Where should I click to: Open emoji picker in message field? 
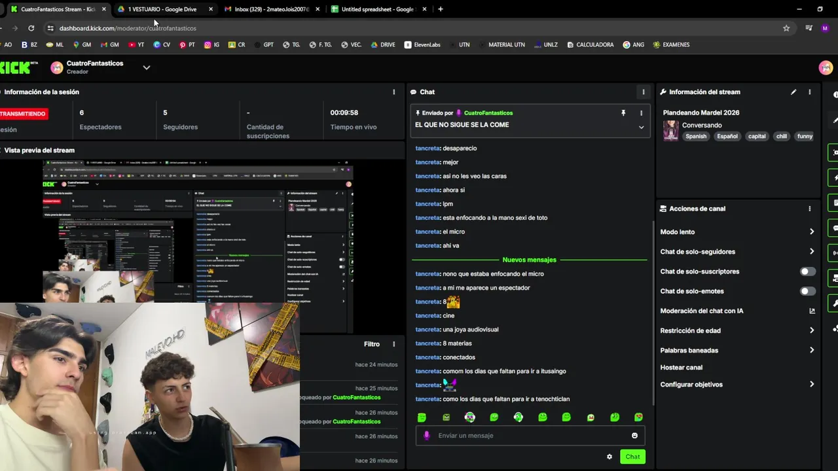click(x=634, y=436)
